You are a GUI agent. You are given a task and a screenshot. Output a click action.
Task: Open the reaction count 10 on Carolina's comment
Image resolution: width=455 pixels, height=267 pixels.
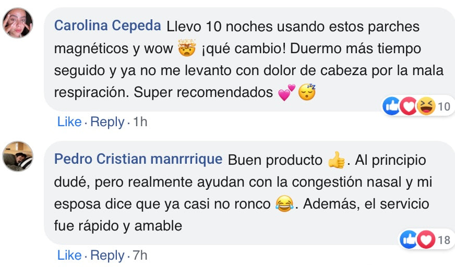444,107
